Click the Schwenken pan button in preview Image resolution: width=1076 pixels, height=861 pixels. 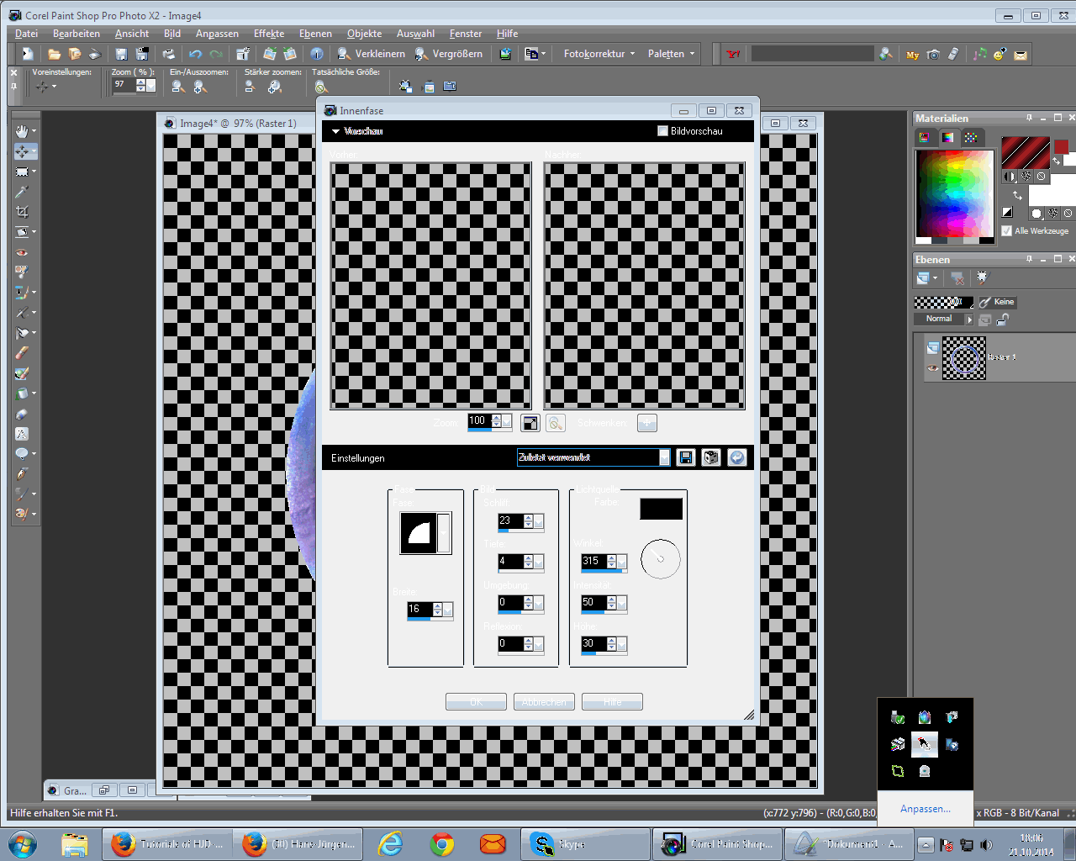(x=646, y=423)
